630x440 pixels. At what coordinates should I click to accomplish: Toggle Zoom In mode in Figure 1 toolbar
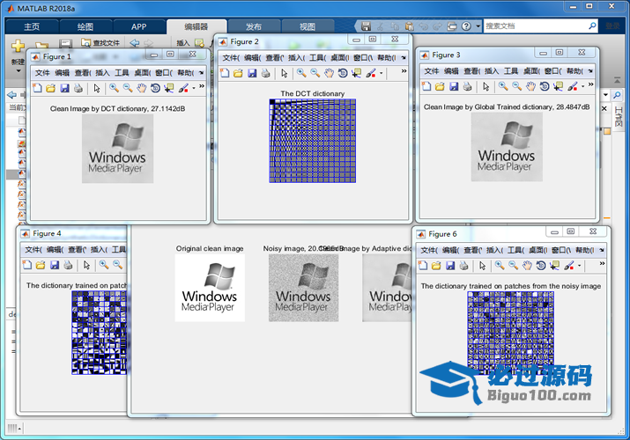[114, 88]
